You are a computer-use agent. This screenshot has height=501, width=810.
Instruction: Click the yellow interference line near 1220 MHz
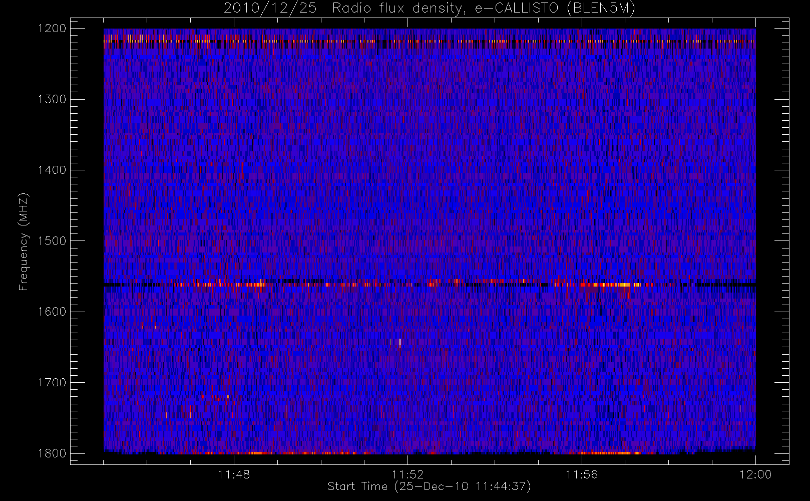pyautogui.click(x=430, y=42)
